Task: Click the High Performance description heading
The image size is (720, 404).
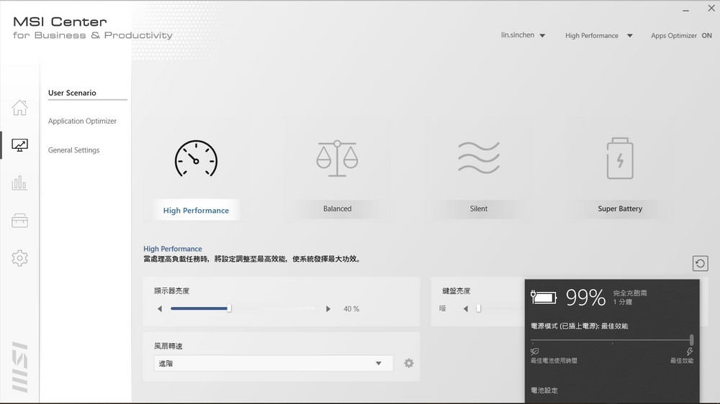Action: coord(173,249)
